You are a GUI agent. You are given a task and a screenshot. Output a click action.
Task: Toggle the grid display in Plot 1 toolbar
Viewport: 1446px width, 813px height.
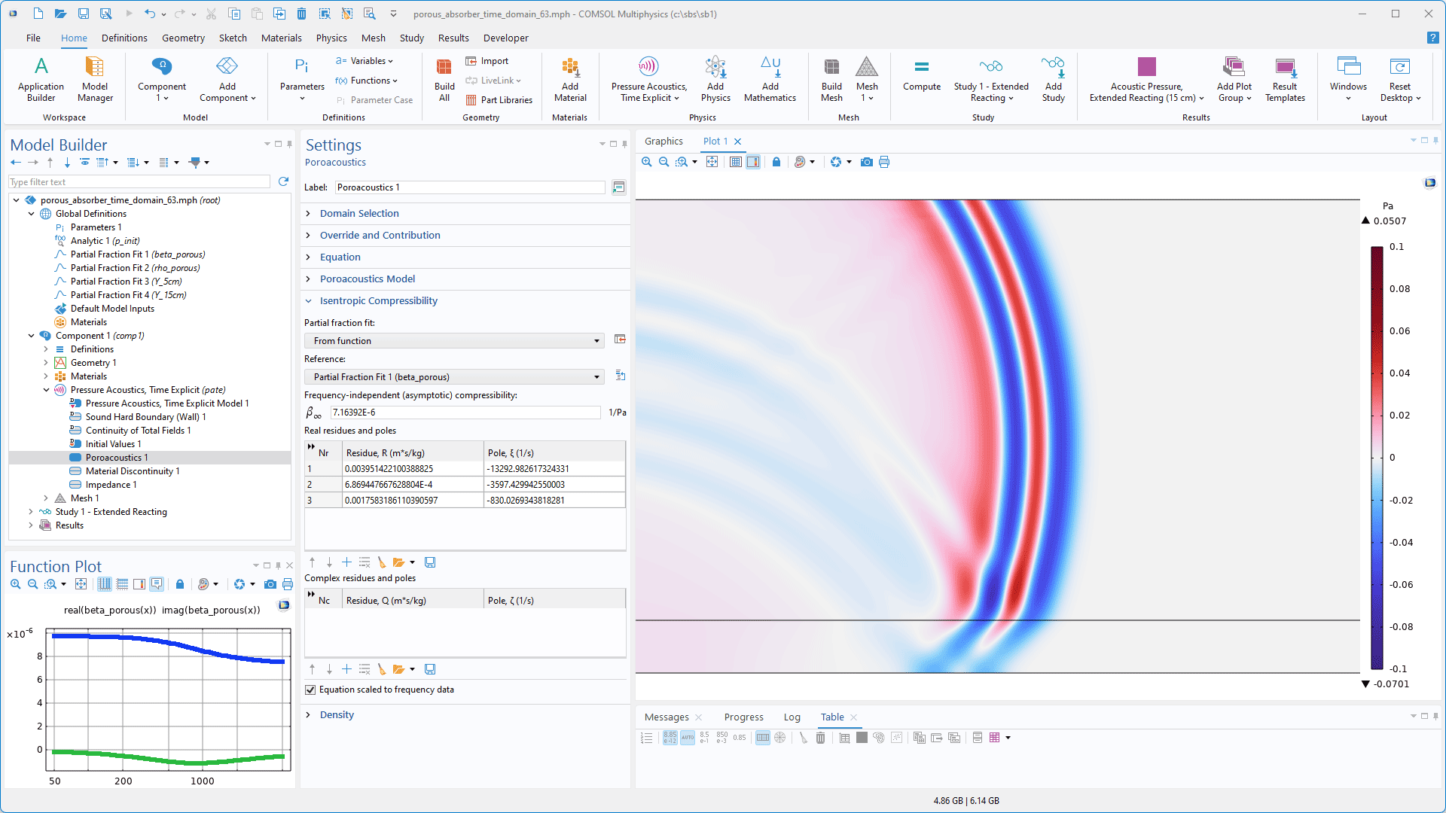click(736, 162)
